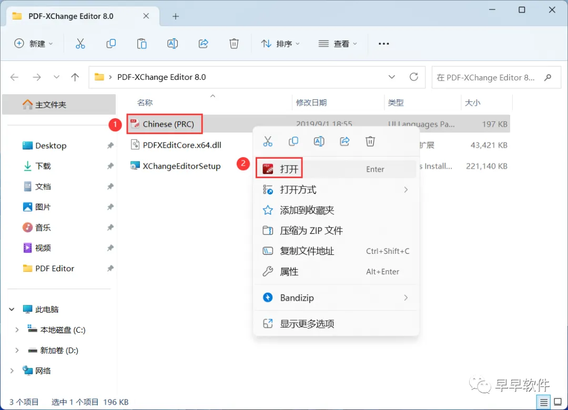Viewport: 568px width, 410px height.
Task: Select 复制文件地址 menu item
Action: coord(336,251)
